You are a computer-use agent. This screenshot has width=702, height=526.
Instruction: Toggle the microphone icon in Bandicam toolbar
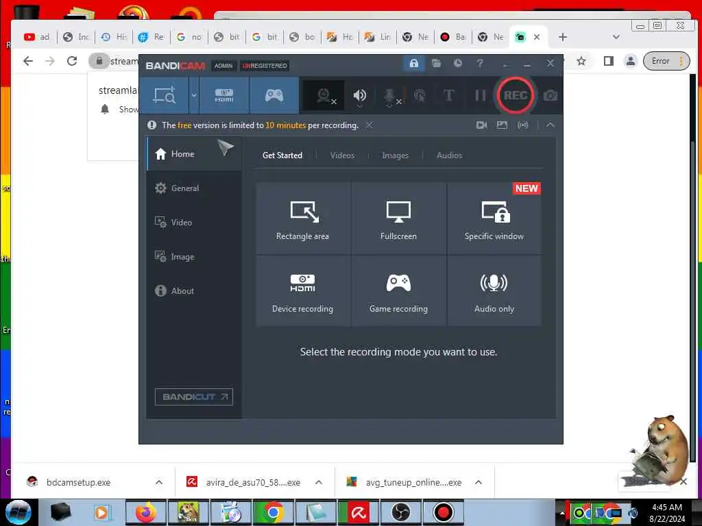point(389,95)
